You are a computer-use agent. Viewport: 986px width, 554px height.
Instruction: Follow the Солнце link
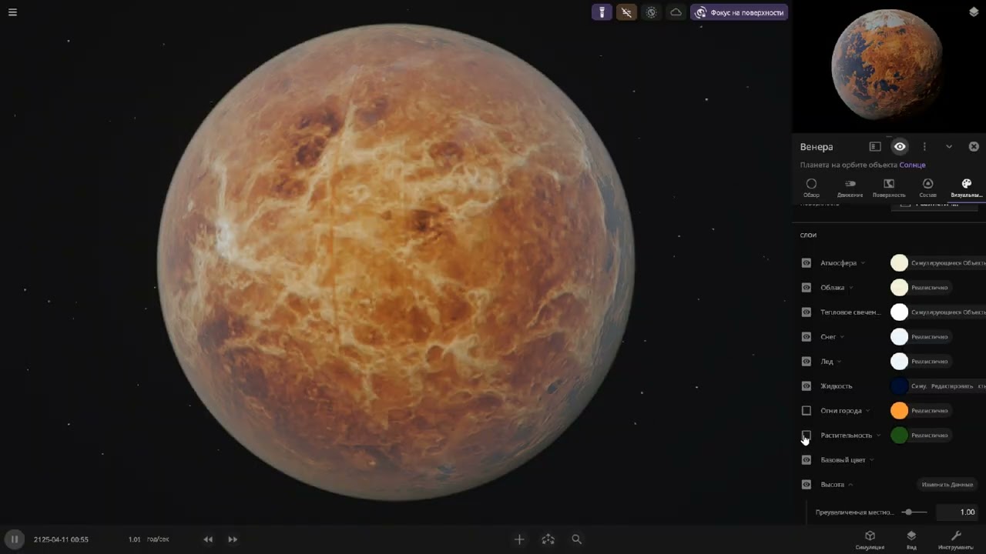pyautogui.click(x=912, y=165)
